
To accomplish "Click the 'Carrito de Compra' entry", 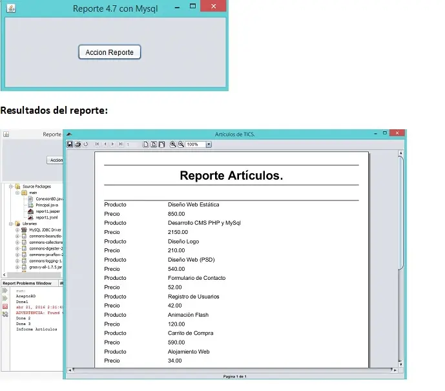I will tap(191, 333).
